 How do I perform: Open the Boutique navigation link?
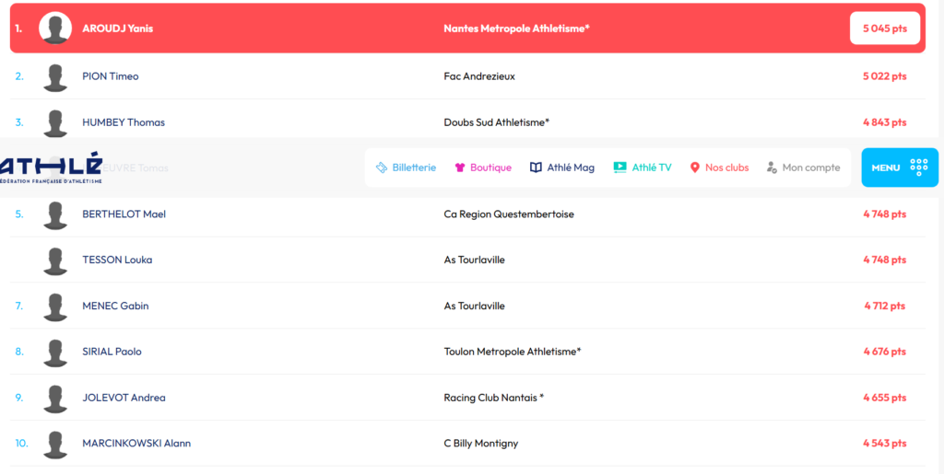tap(490, 168)
